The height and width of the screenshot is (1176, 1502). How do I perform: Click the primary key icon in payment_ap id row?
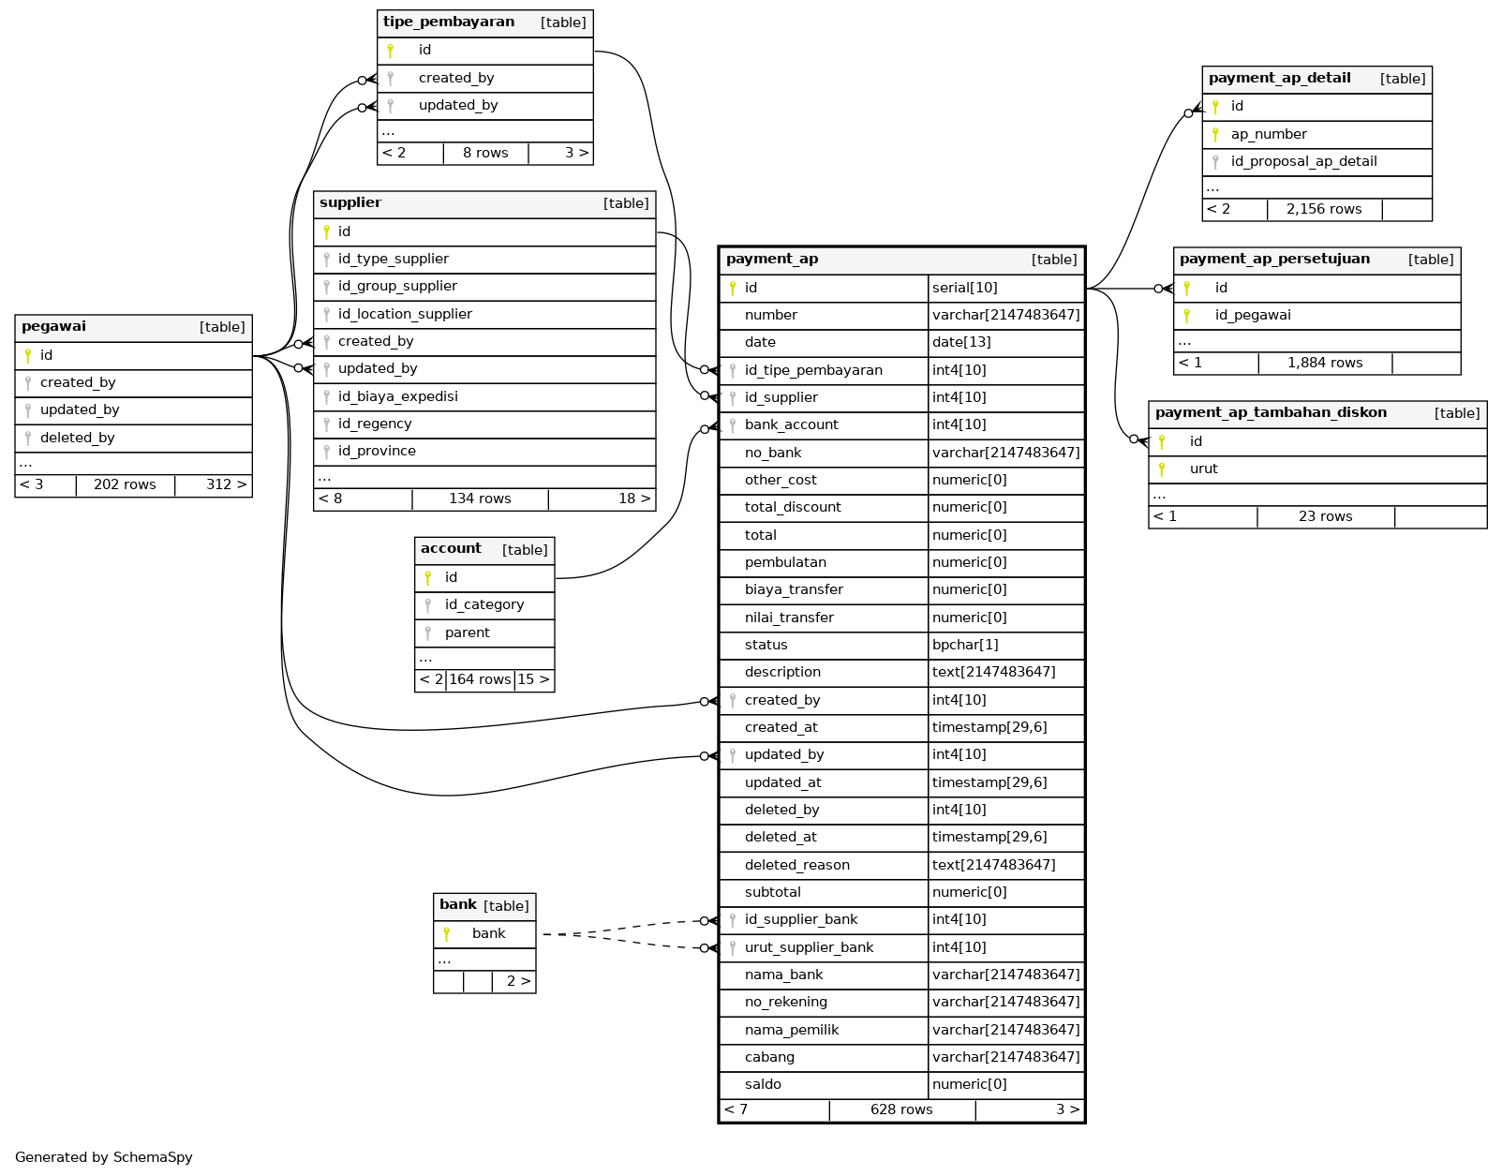(733, 288)
